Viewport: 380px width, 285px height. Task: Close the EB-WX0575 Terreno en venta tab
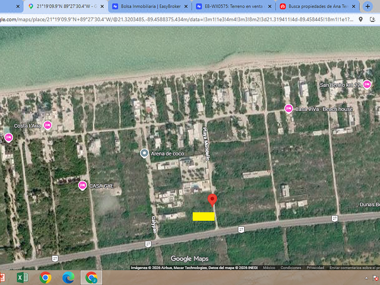[270, 7]
